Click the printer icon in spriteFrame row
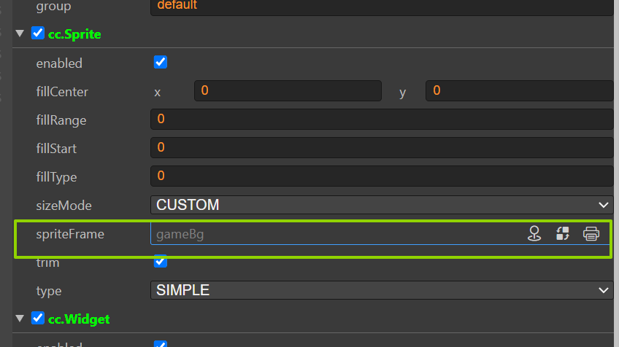The height and width of the screenshot is (347, 619). (591, 233)
